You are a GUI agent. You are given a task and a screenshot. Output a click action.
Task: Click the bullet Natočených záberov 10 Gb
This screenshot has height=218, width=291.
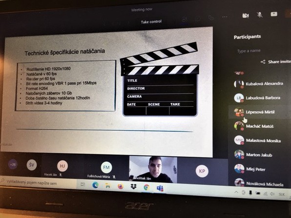point(49,93)
